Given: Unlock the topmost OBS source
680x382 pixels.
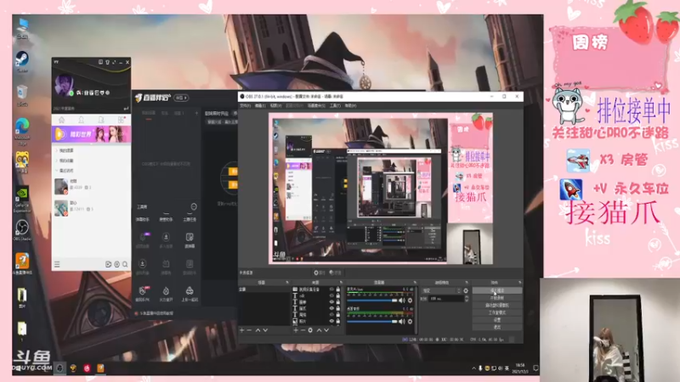Looking at the screenshot, I should (x=337, y=289).
